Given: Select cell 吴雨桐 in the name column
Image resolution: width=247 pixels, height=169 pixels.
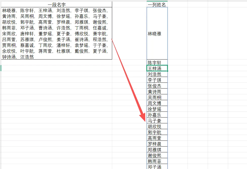Looking at the screenshot, I should (x=157, y=97).
